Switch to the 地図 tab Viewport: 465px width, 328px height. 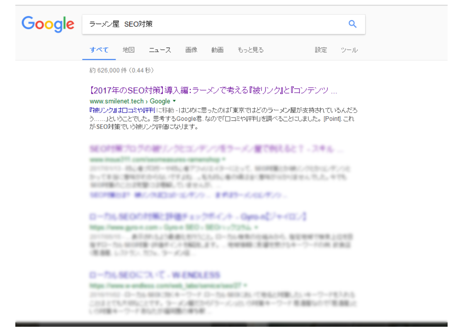[x=129, y=50]
